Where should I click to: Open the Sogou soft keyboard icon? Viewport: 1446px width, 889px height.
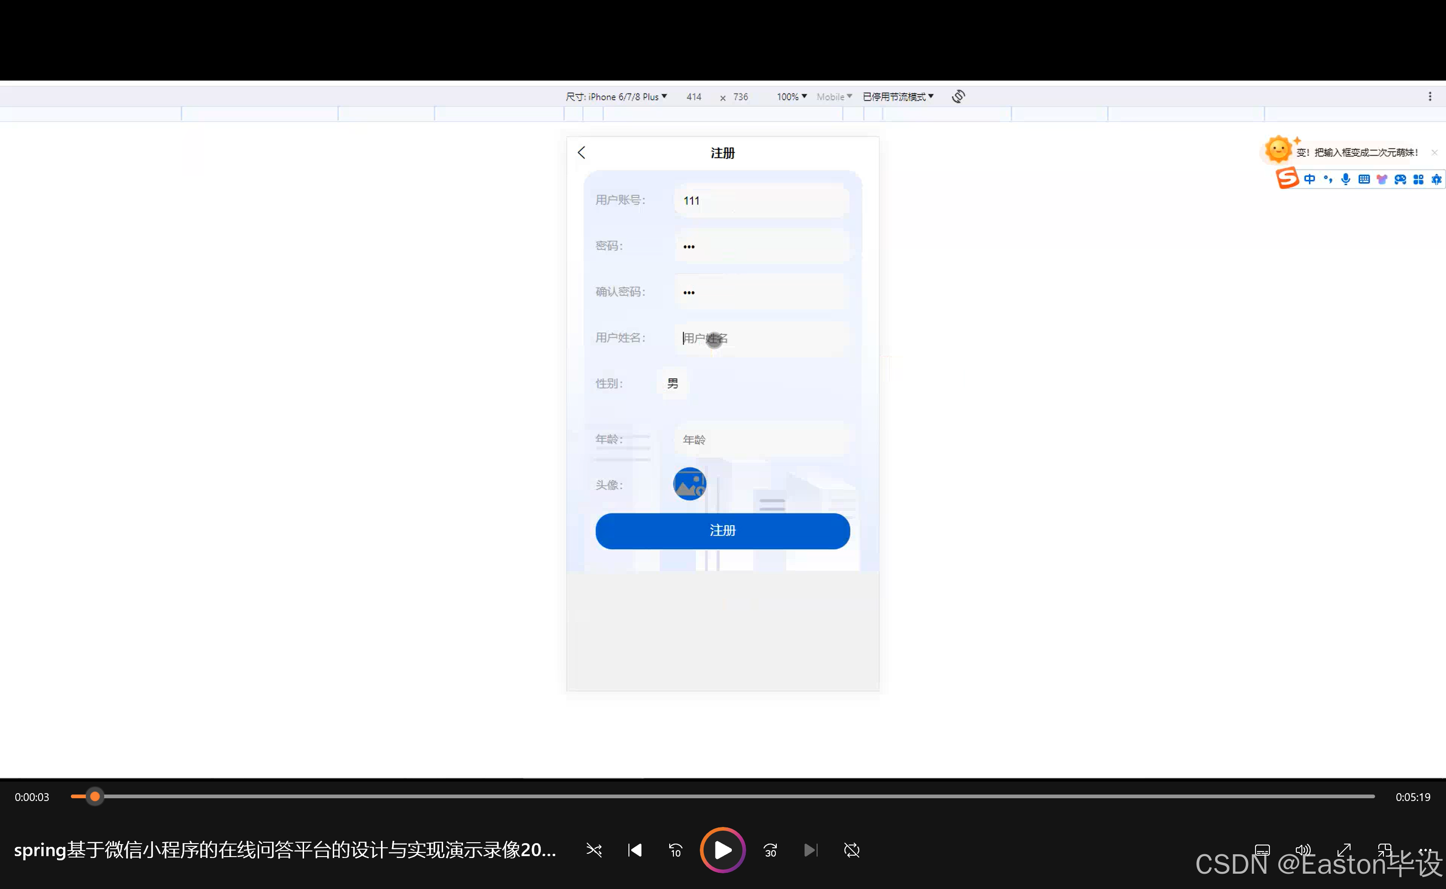point(1364,179)
